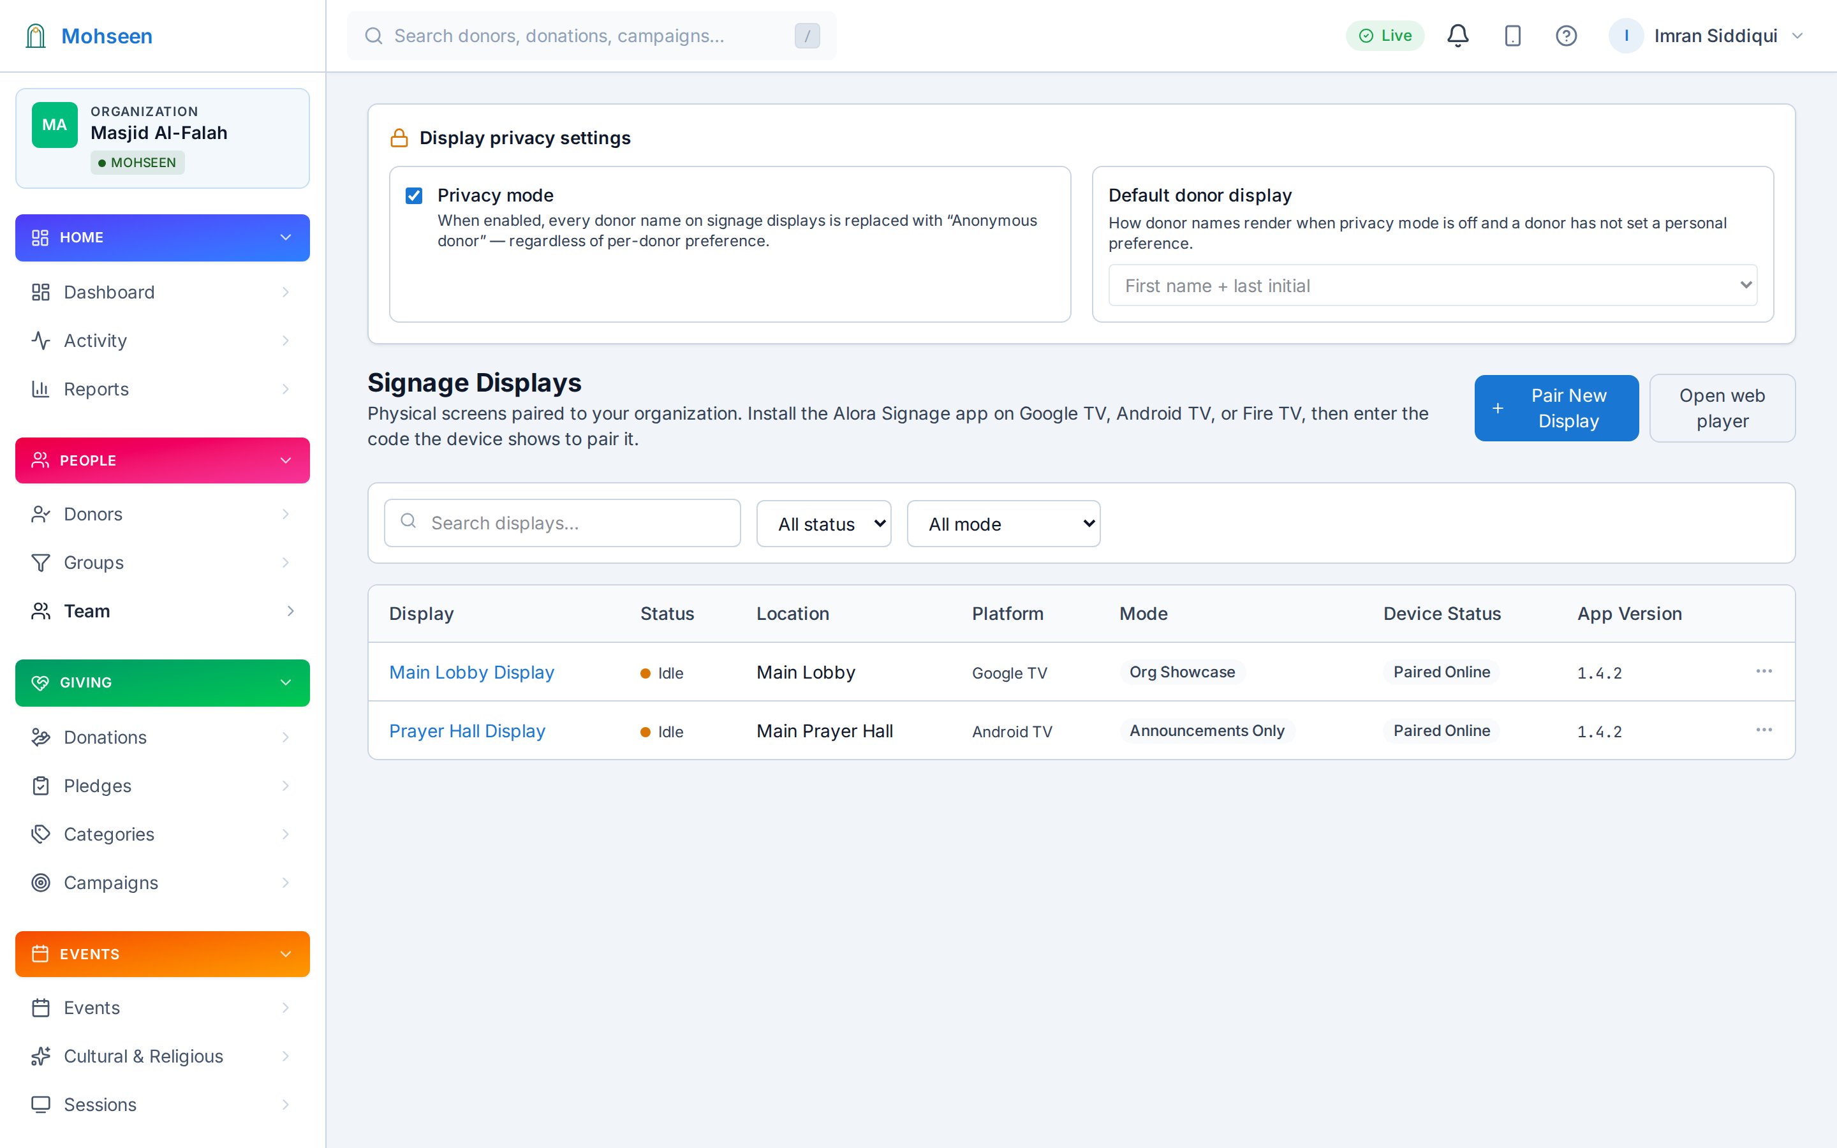Image resolution: width=1837 pixels, height=1148 pixels.
Task: Click the App Version column header
Action: tap(1629, 614)
